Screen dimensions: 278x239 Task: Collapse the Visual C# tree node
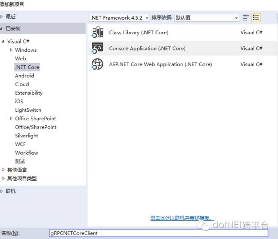[3, 41]
